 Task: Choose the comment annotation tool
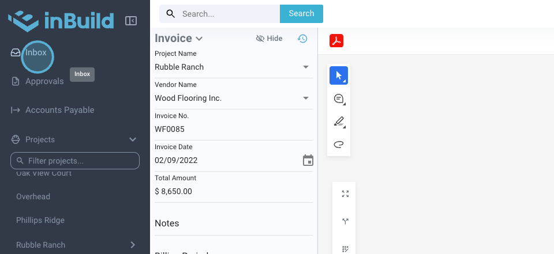tap(339, 98)
